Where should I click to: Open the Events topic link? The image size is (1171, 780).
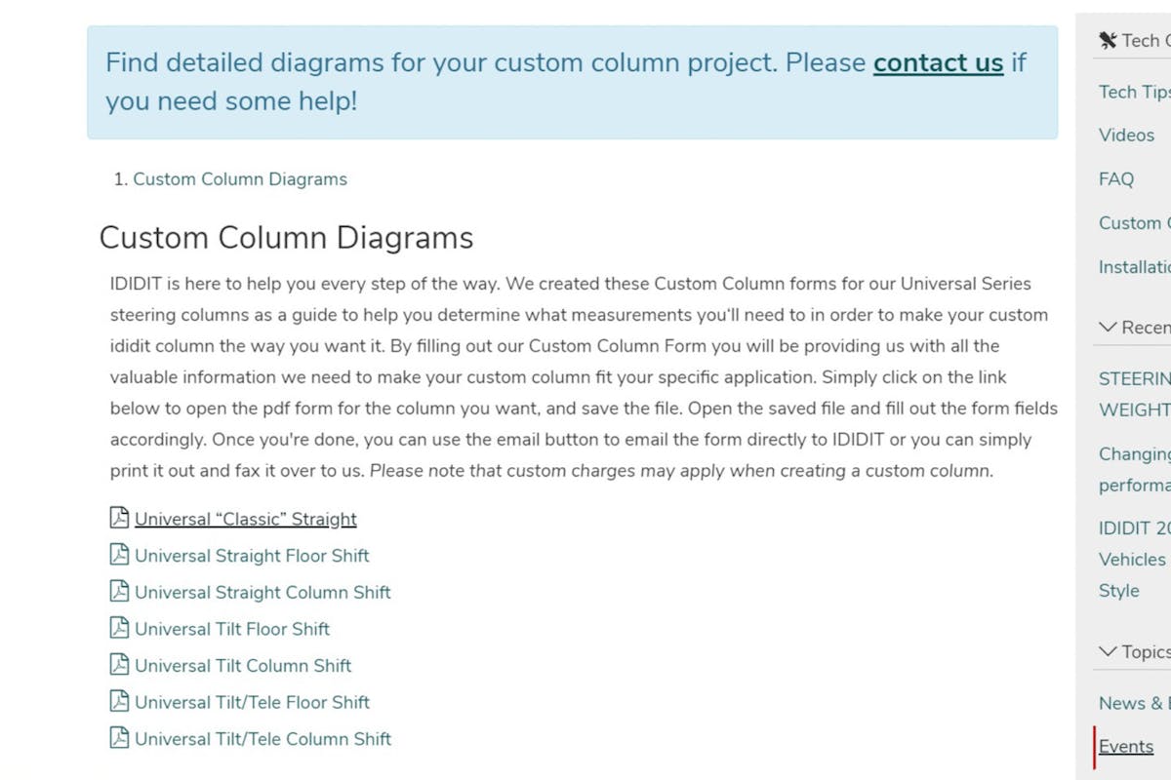click(1126, 746)
